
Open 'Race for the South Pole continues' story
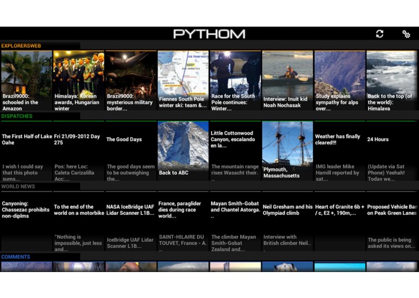pyautogui.click(x=235, y=80)
